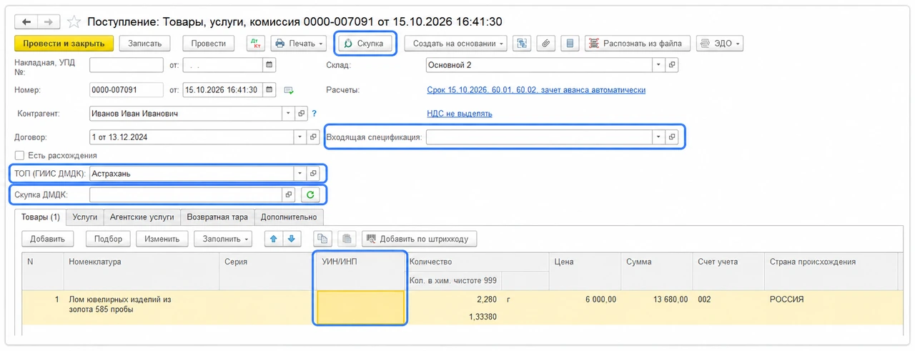Screen dimensions: 915x351
Task: Open Контрагент card with open-form icon
Action: 301,114
